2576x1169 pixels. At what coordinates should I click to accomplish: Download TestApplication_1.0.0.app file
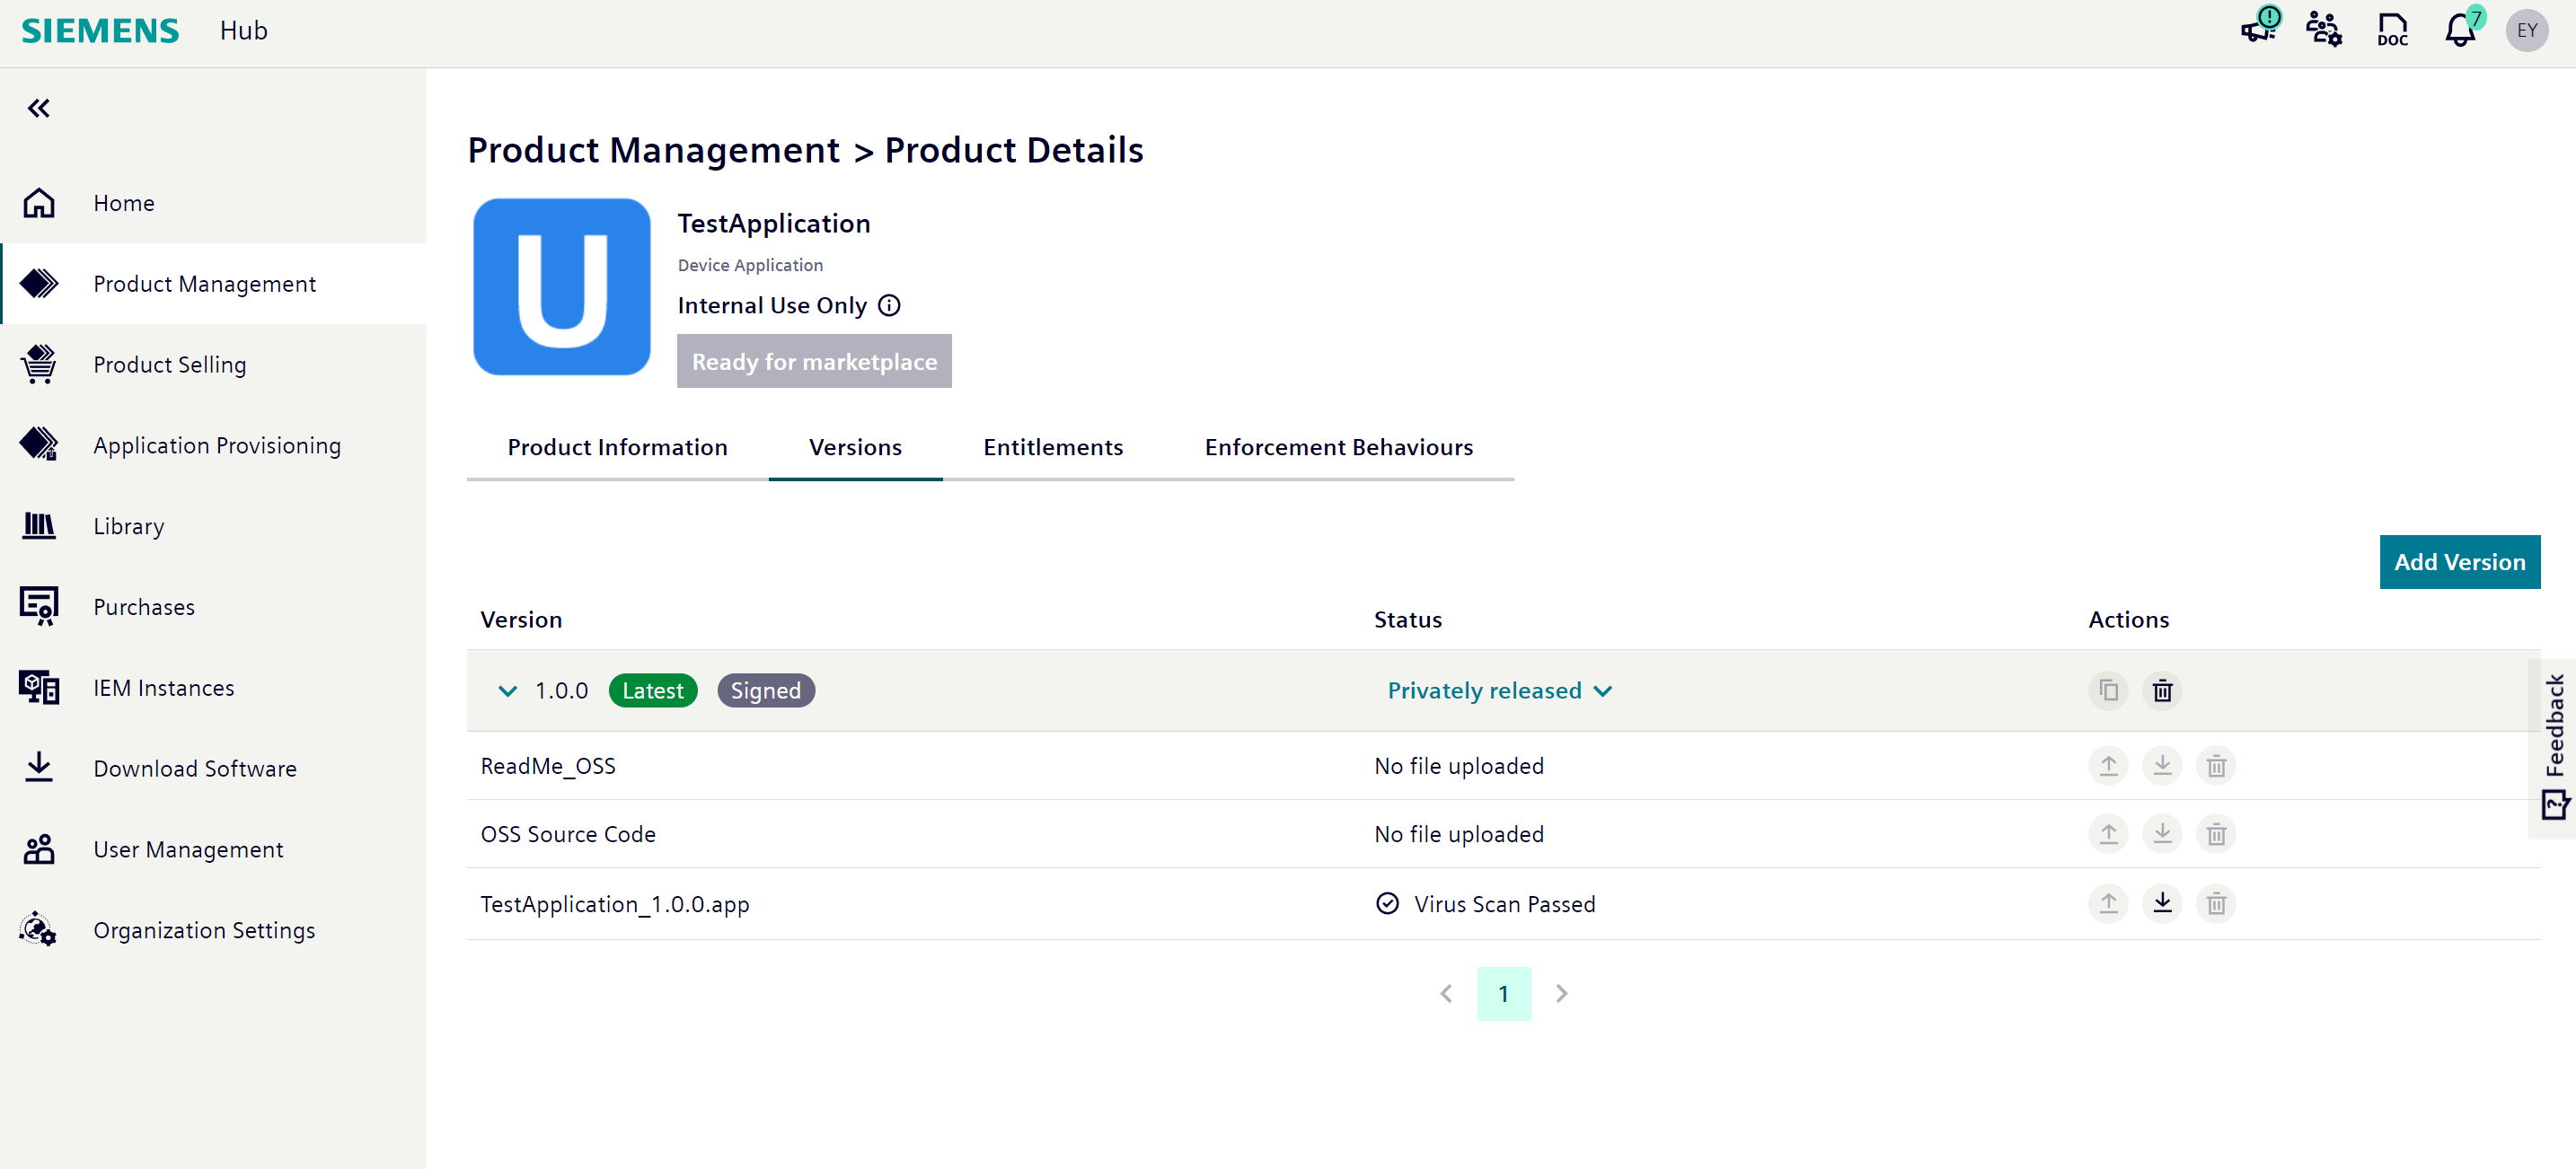[2162, 903]
